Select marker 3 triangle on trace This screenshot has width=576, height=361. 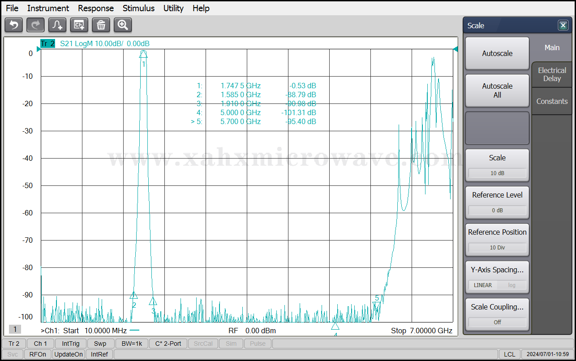(x=153, y=301)
